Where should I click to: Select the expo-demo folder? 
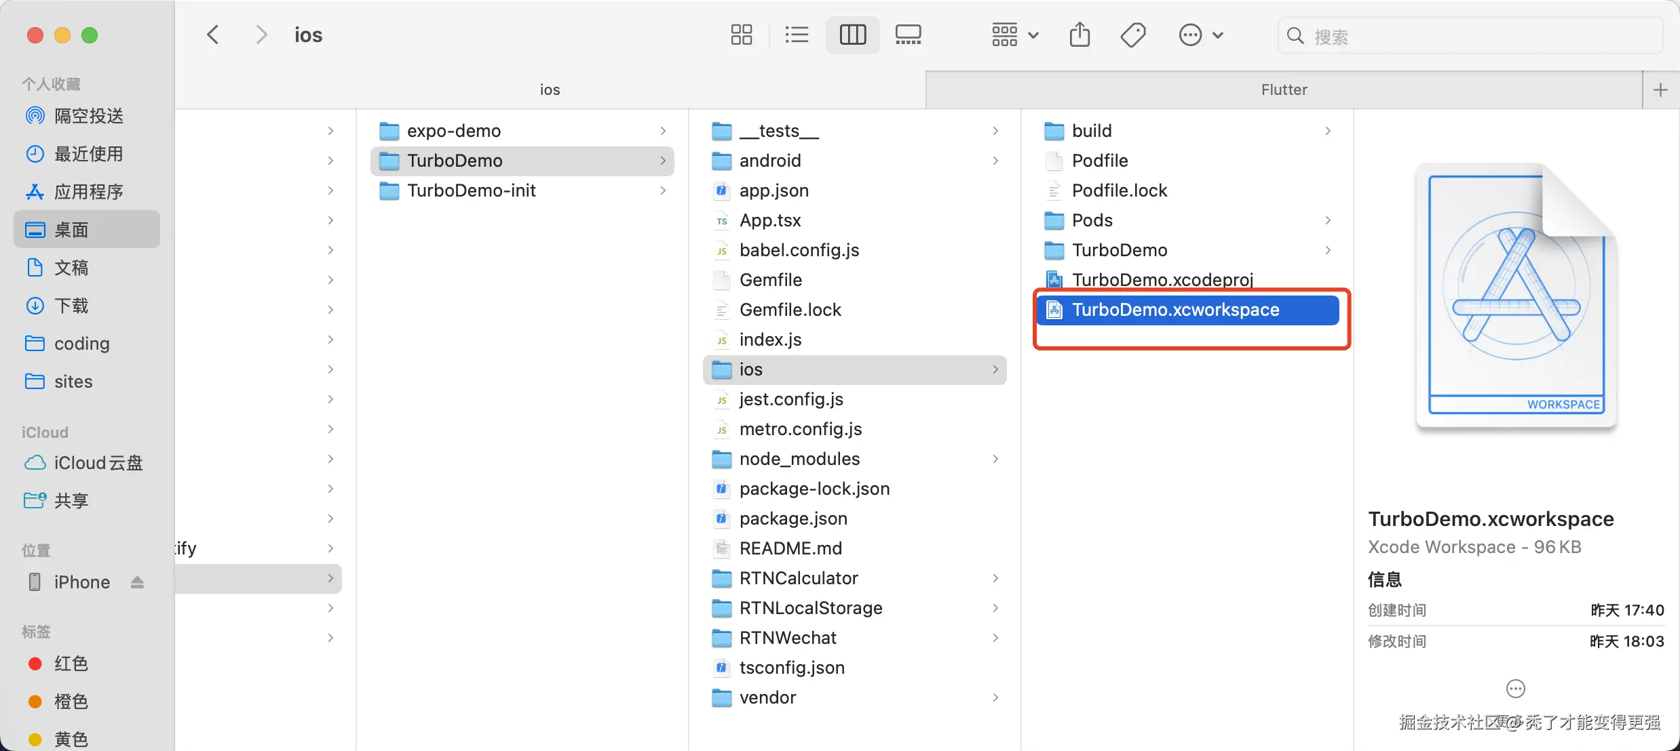point(522,131)
